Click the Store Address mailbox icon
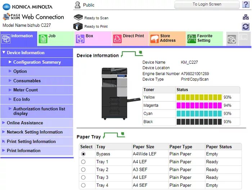 [x=154, y=39]
